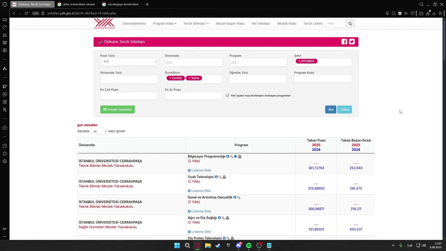Share page on Facebook from the pink header

click(x=344, y=42)
